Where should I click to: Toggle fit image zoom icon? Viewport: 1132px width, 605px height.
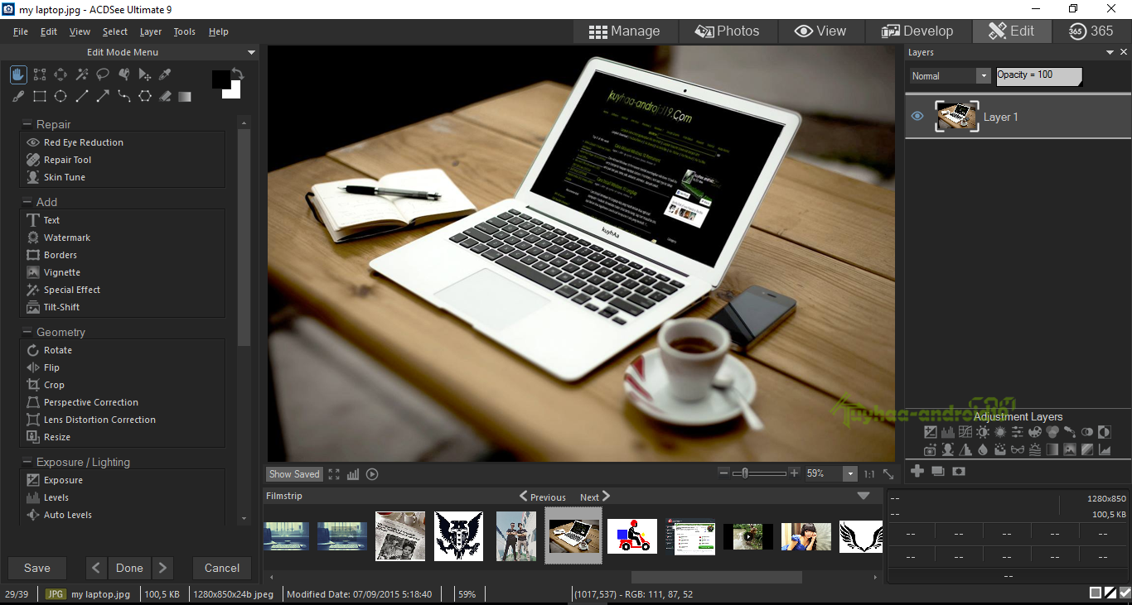[x=888, y=474]
